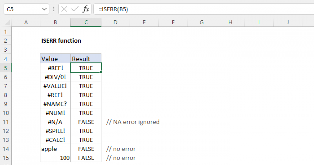Click the vertical ellipsis next to Name Box

[54, 9]
